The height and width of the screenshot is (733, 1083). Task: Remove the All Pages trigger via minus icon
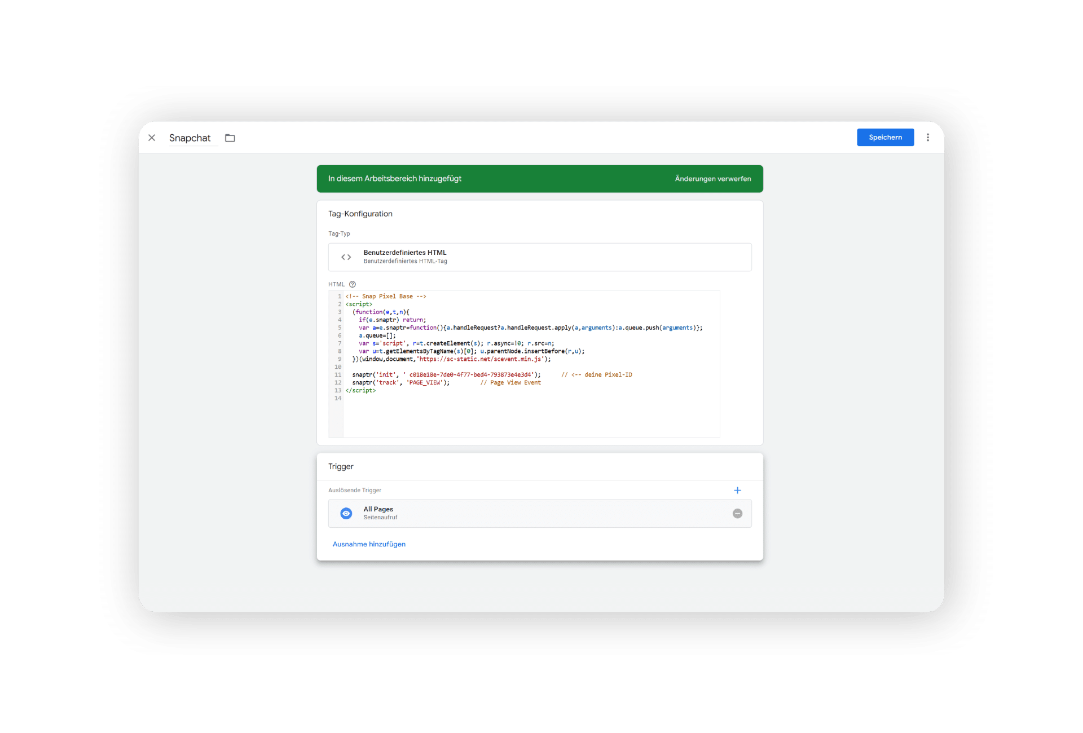(x=737, y=514)
